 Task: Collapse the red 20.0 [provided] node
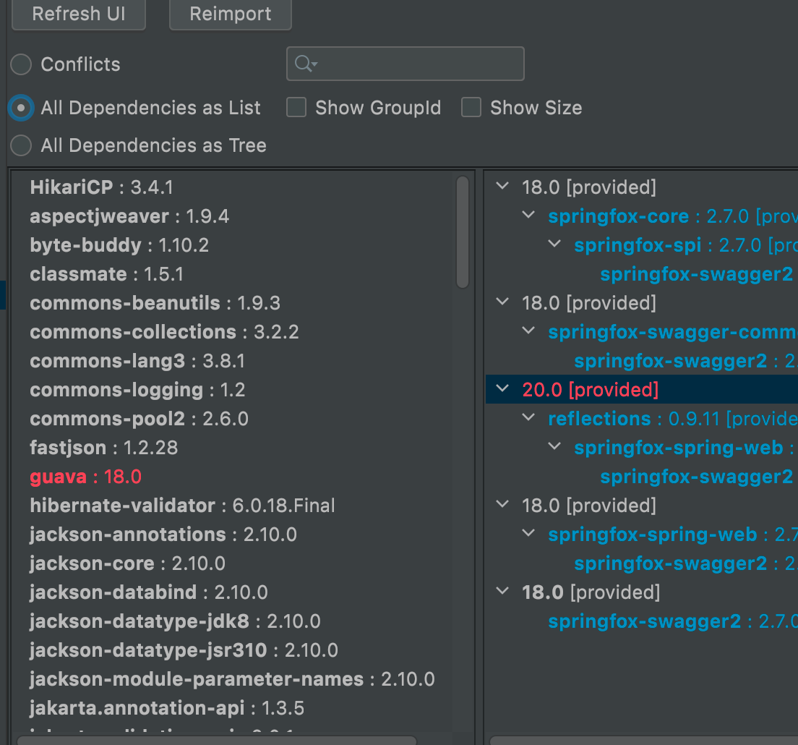tap(502, 389)
